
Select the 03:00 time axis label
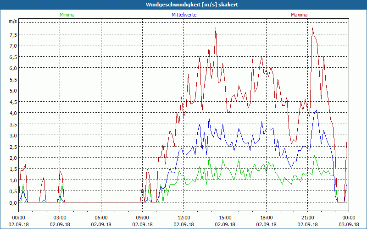pyautogui.click(x=60, y=218)
